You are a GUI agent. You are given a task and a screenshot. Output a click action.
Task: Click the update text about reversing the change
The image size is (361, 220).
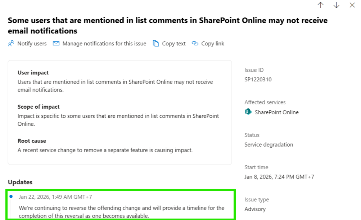click(122, 212)
